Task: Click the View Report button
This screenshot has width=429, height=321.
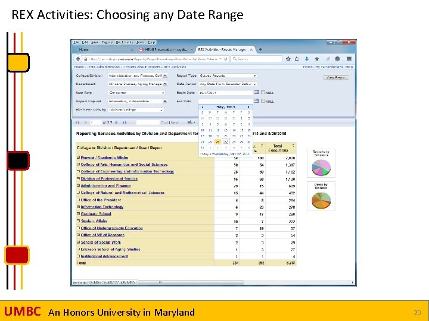Action: (336, 77)
